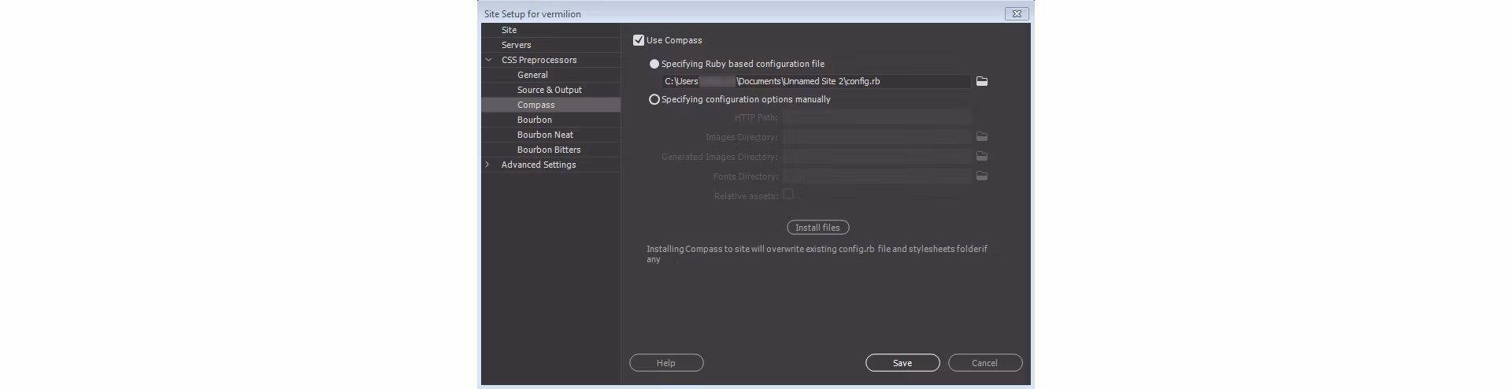Click the config.rb path input field

(815, 81)
